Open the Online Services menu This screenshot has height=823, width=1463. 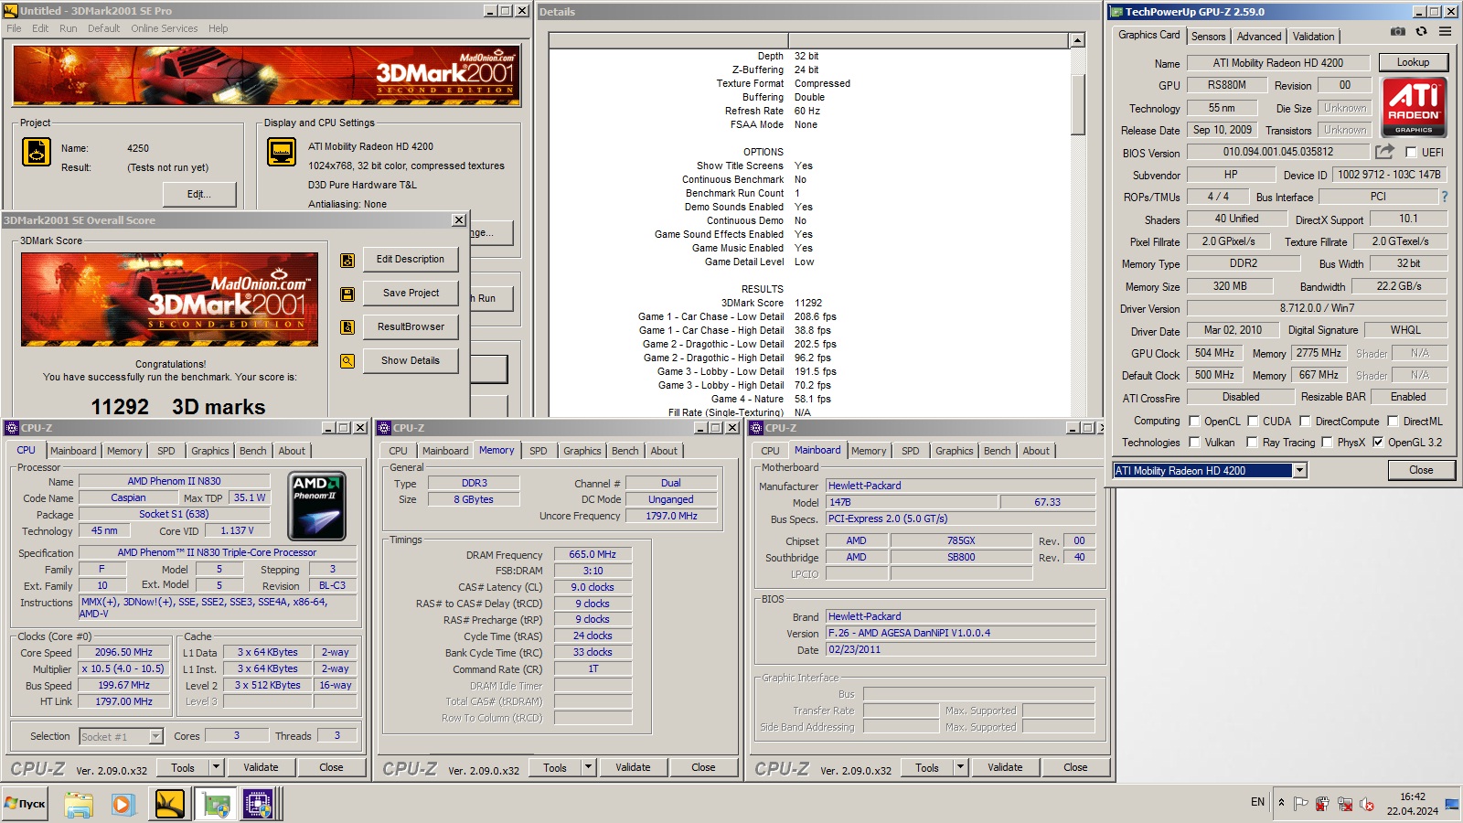coord(164,28)
